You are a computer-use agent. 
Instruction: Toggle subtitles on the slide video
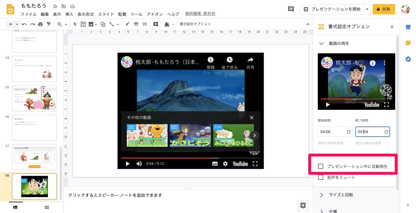[215, 164]
